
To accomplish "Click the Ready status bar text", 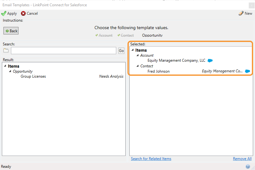I will pyautogui.click(x=6, y=167).
